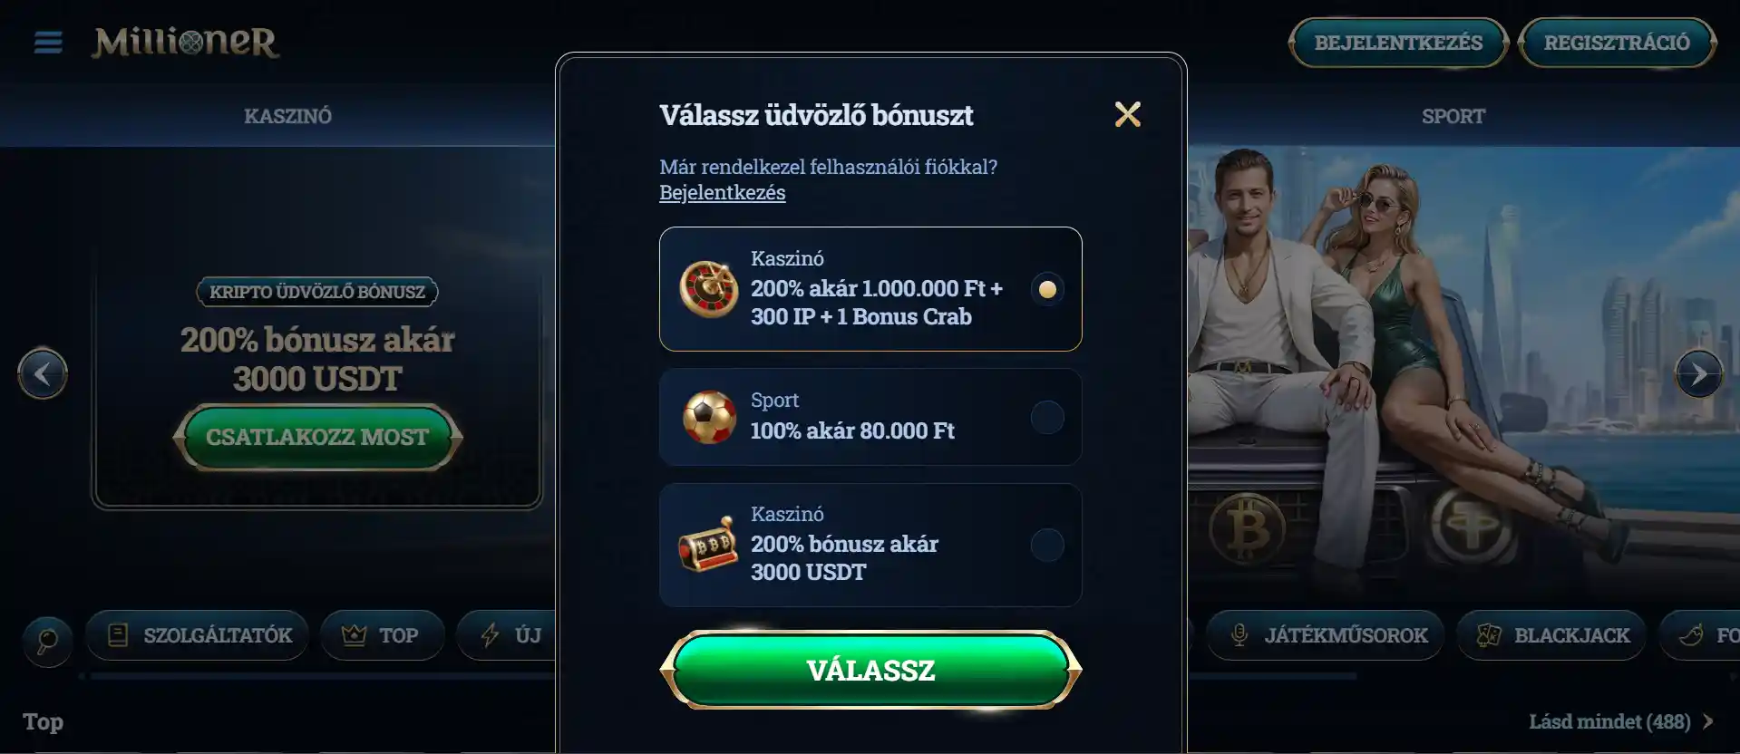Image resolution: width=1740 pixels, height=754 pixels.
Task: Select the 3000 USDT bonus radio
Action: (x=1047, y=545)
